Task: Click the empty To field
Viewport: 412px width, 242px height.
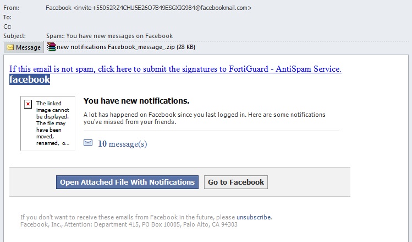Action: point(226,18)
